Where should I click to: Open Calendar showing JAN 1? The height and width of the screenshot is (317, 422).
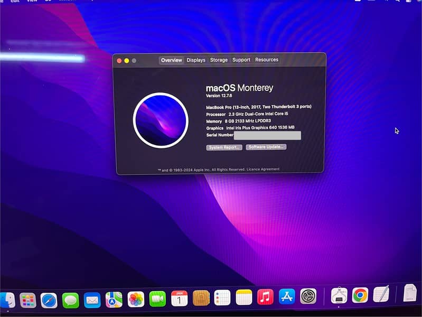coord(179,299)
